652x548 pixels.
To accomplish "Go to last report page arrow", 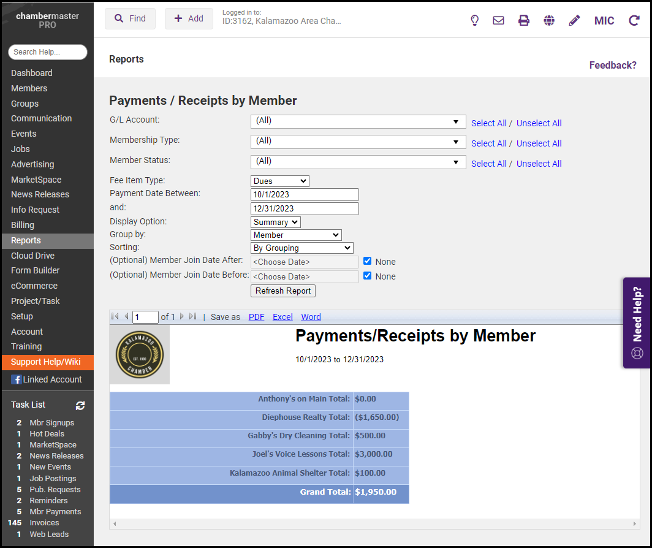I will coord(193,317).
